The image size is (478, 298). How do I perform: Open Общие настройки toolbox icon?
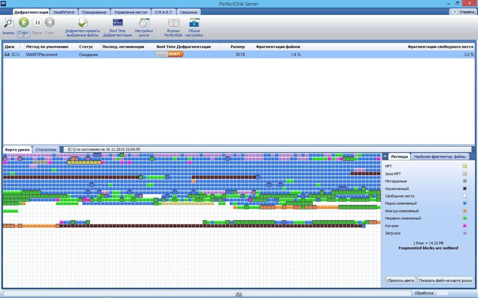(x=194, y=23)
